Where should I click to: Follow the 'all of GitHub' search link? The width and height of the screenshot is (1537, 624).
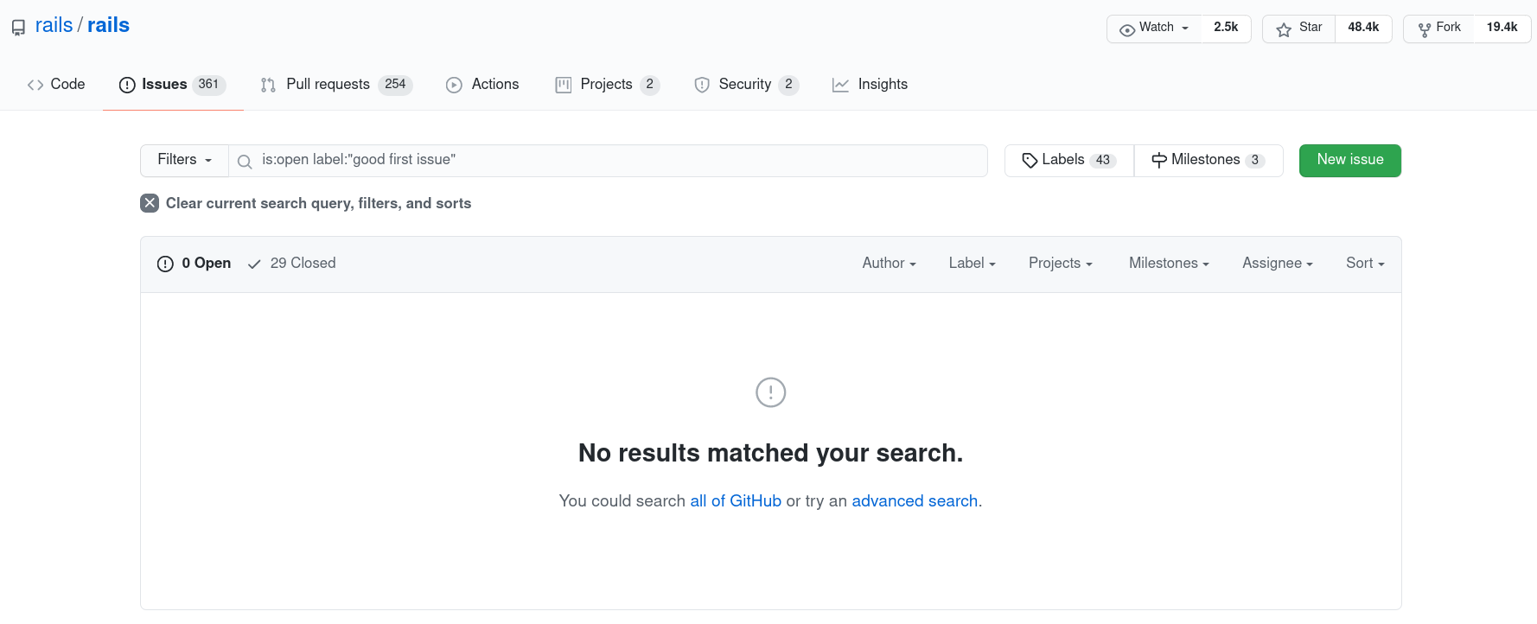tap(736, 501)
